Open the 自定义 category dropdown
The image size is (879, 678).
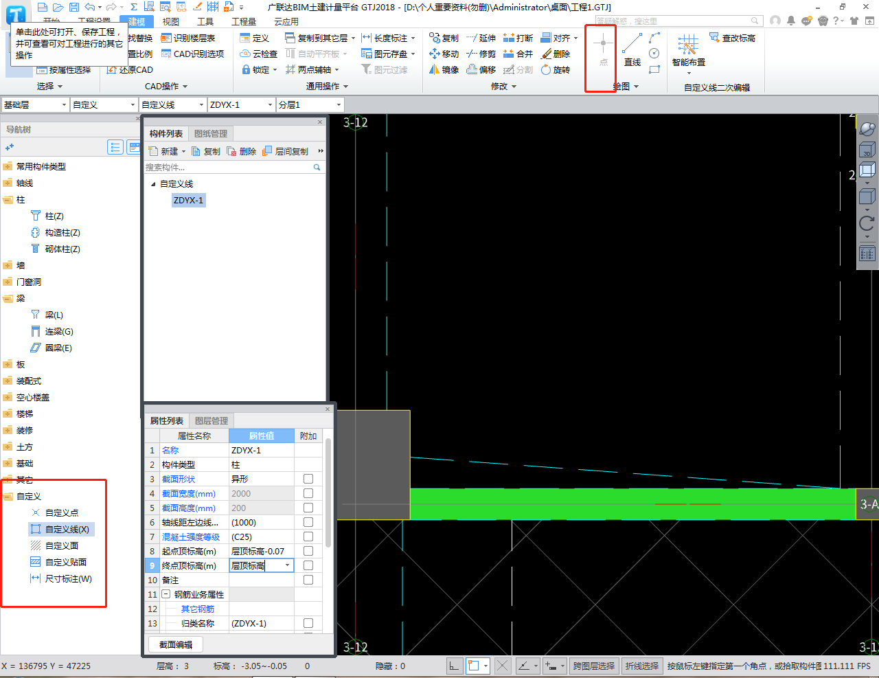[x=104, y=104]
